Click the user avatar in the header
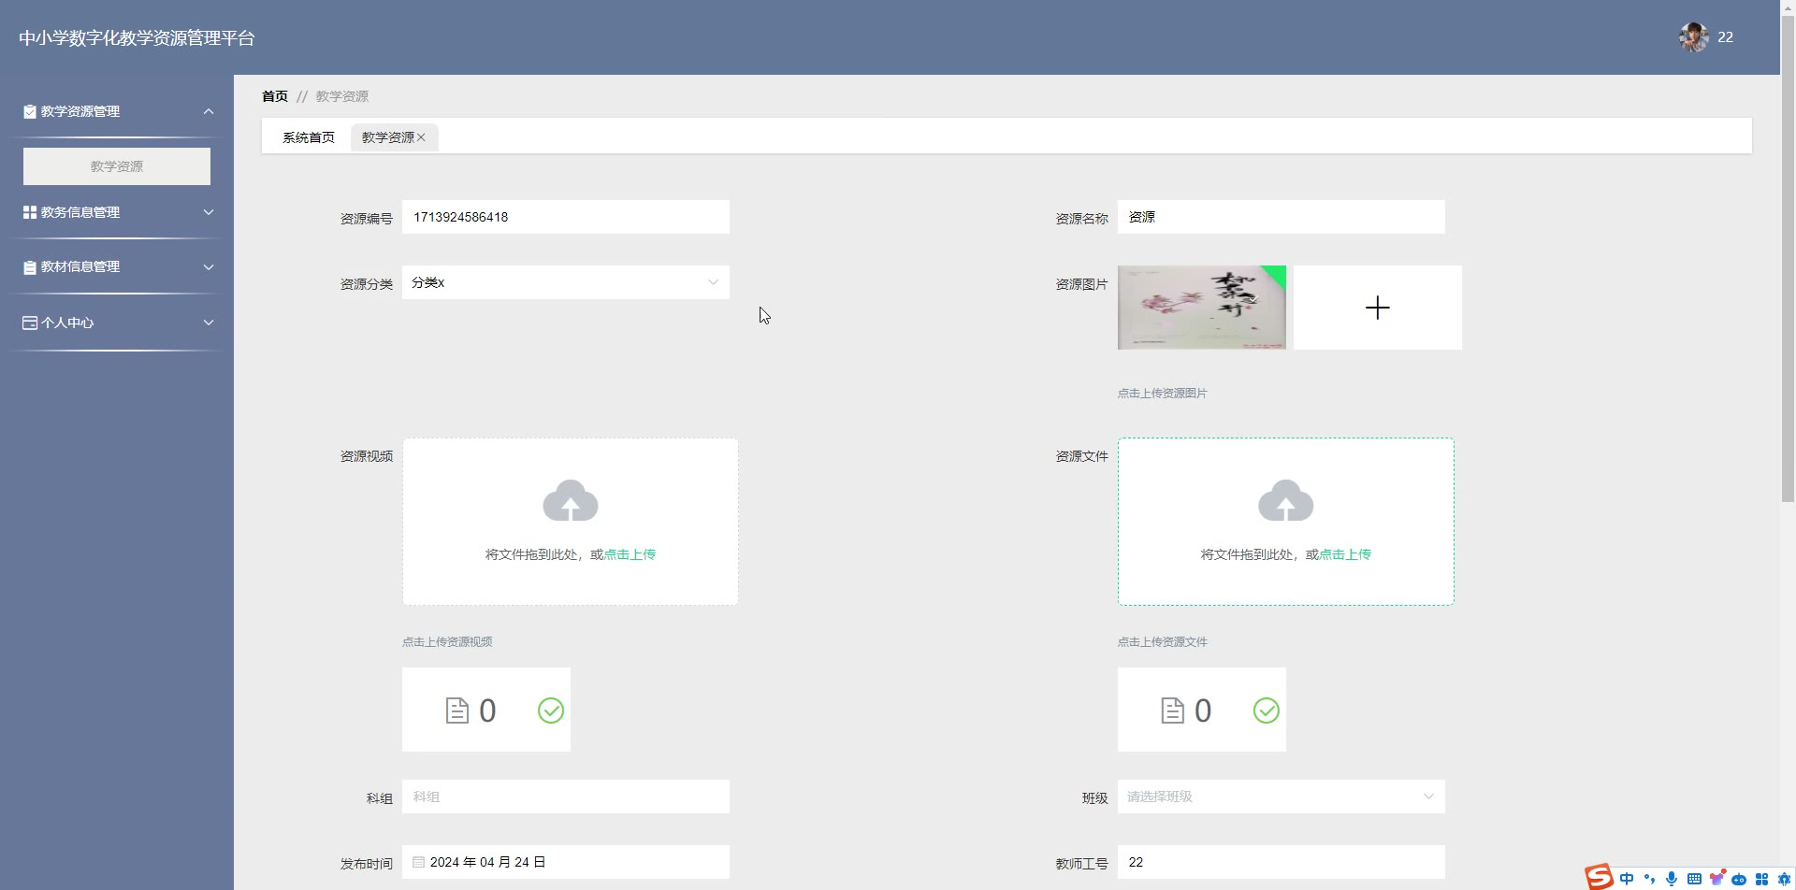 pos(1693,37)
